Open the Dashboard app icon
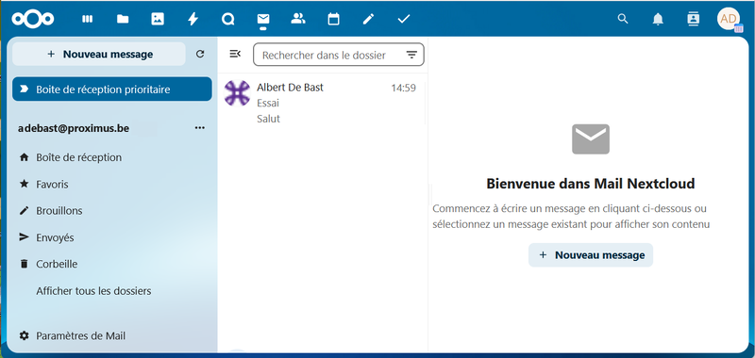 [x=87, y=19]
